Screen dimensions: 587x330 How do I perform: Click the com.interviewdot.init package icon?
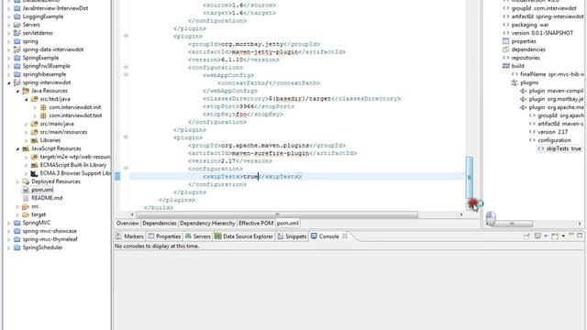(x=43, y=107)
